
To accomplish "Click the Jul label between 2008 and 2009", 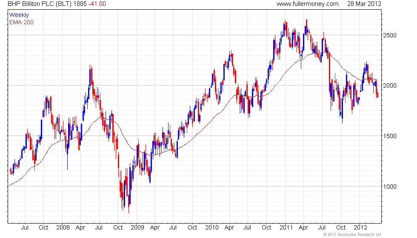I will pos(99,228).
